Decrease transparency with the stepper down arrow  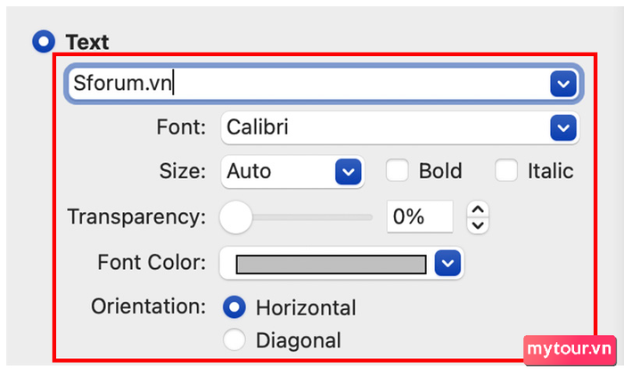coord(478,225)
